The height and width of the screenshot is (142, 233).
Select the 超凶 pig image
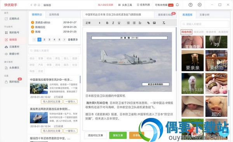[x=216, y=106]
